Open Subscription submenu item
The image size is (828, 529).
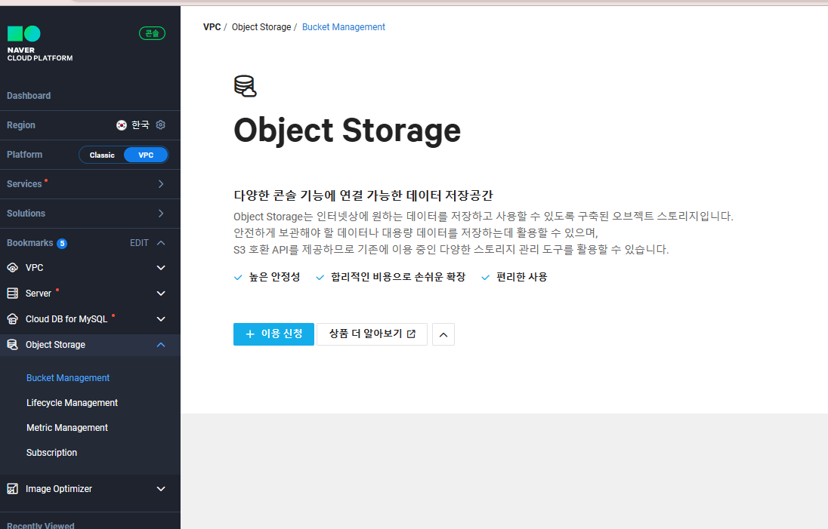pyautogui.click(x=51, y=453)
